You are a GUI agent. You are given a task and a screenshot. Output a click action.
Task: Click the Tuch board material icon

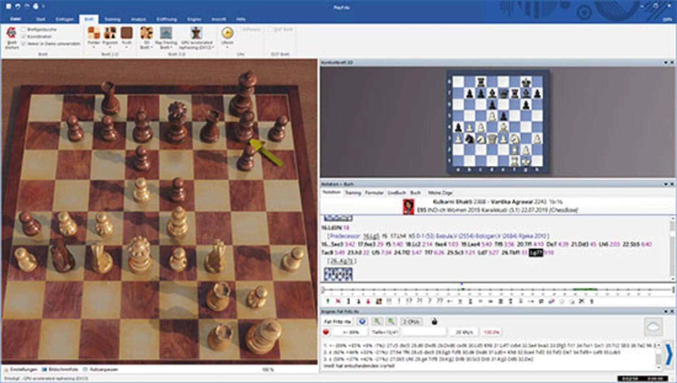tap(126, 34)
